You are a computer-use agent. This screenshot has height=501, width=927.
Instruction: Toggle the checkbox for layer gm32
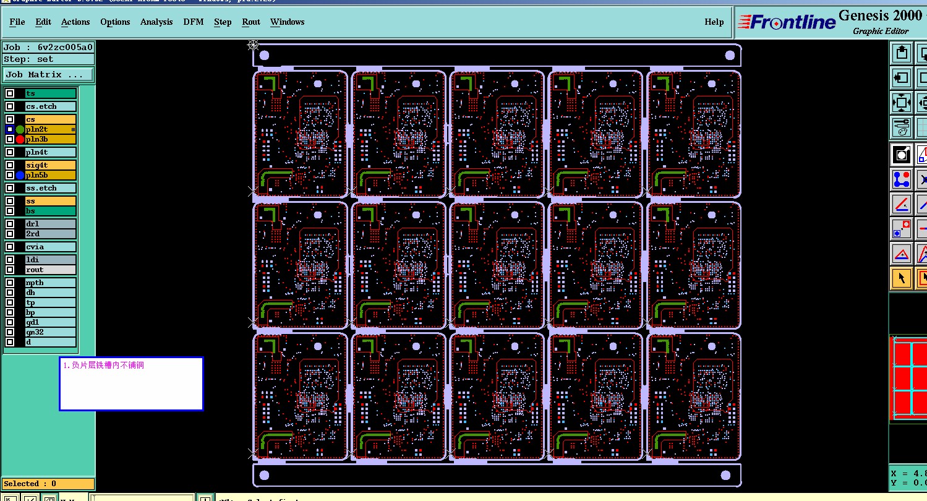10,332
